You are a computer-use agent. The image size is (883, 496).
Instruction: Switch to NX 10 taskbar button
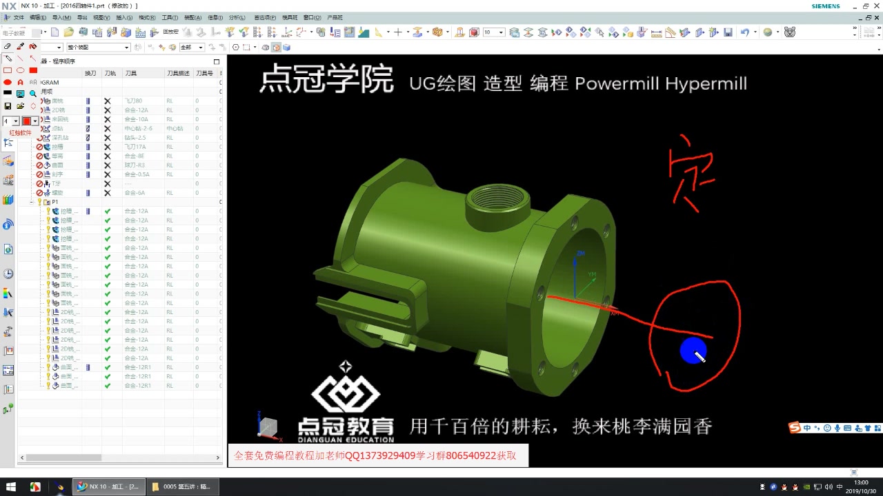(109, 486)
